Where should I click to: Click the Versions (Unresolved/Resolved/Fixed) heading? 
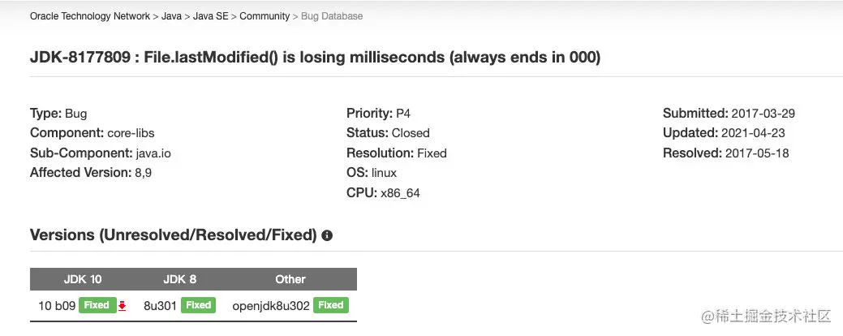pyautogui.click(x=173, y=235)
